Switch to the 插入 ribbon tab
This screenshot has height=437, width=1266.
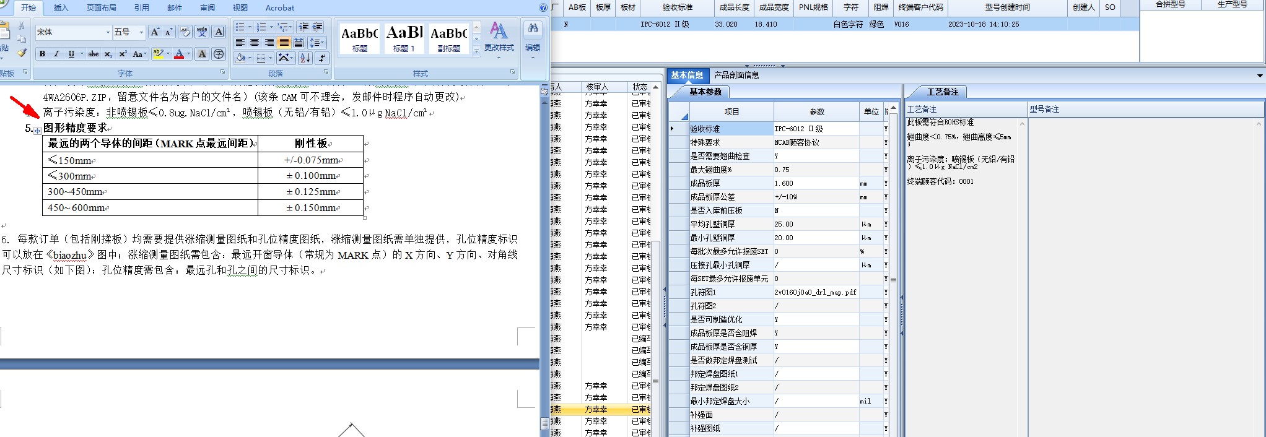click(61, 8)
